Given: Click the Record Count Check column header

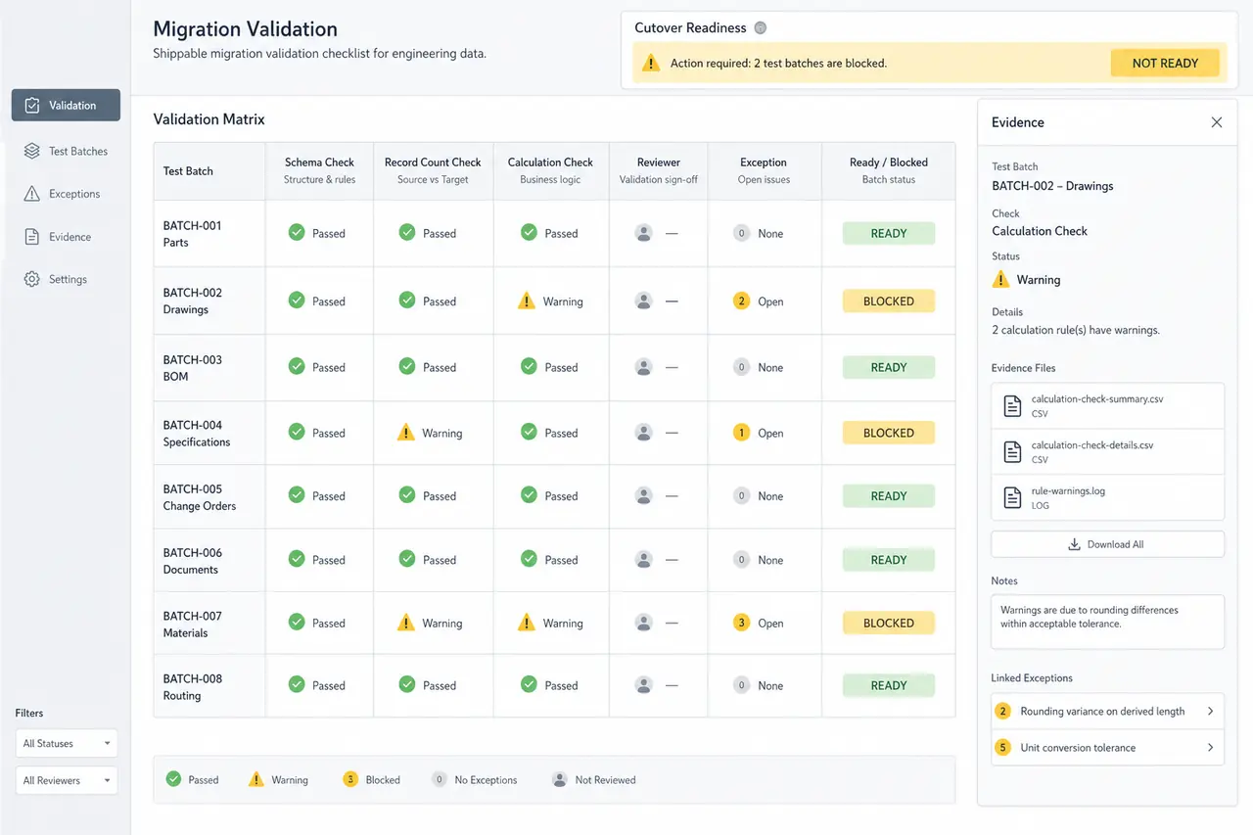Looking at the screenshot, I should click(x=433, y=170).
